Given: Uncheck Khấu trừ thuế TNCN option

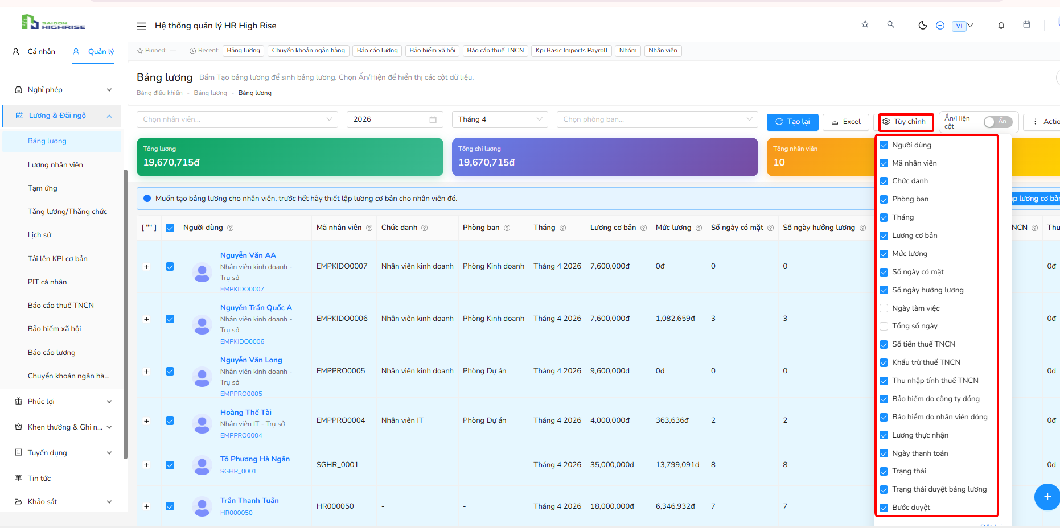Looking at the screenshot, I should click(884, 362).
